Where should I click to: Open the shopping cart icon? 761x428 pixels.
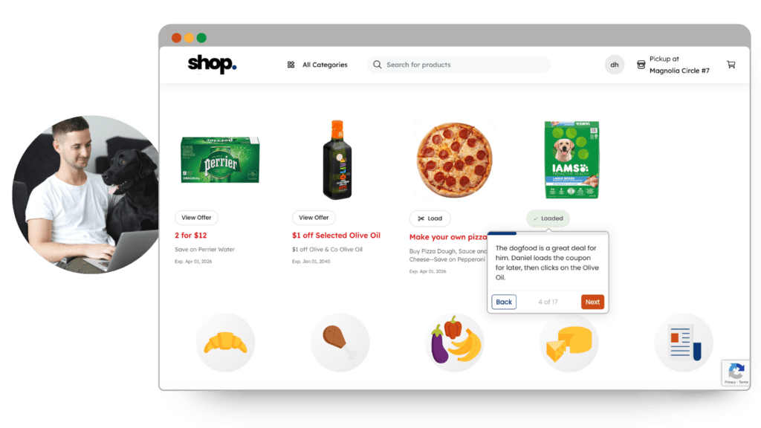731,65
